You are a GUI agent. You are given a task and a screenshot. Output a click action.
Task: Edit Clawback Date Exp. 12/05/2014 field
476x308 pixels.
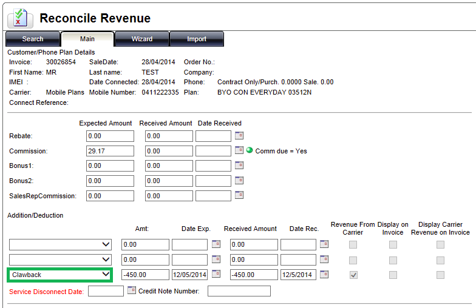189,275
